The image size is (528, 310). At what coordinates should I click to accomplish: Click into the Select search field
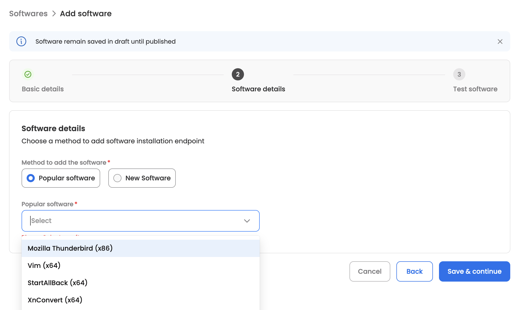click(x=127, y=221)
